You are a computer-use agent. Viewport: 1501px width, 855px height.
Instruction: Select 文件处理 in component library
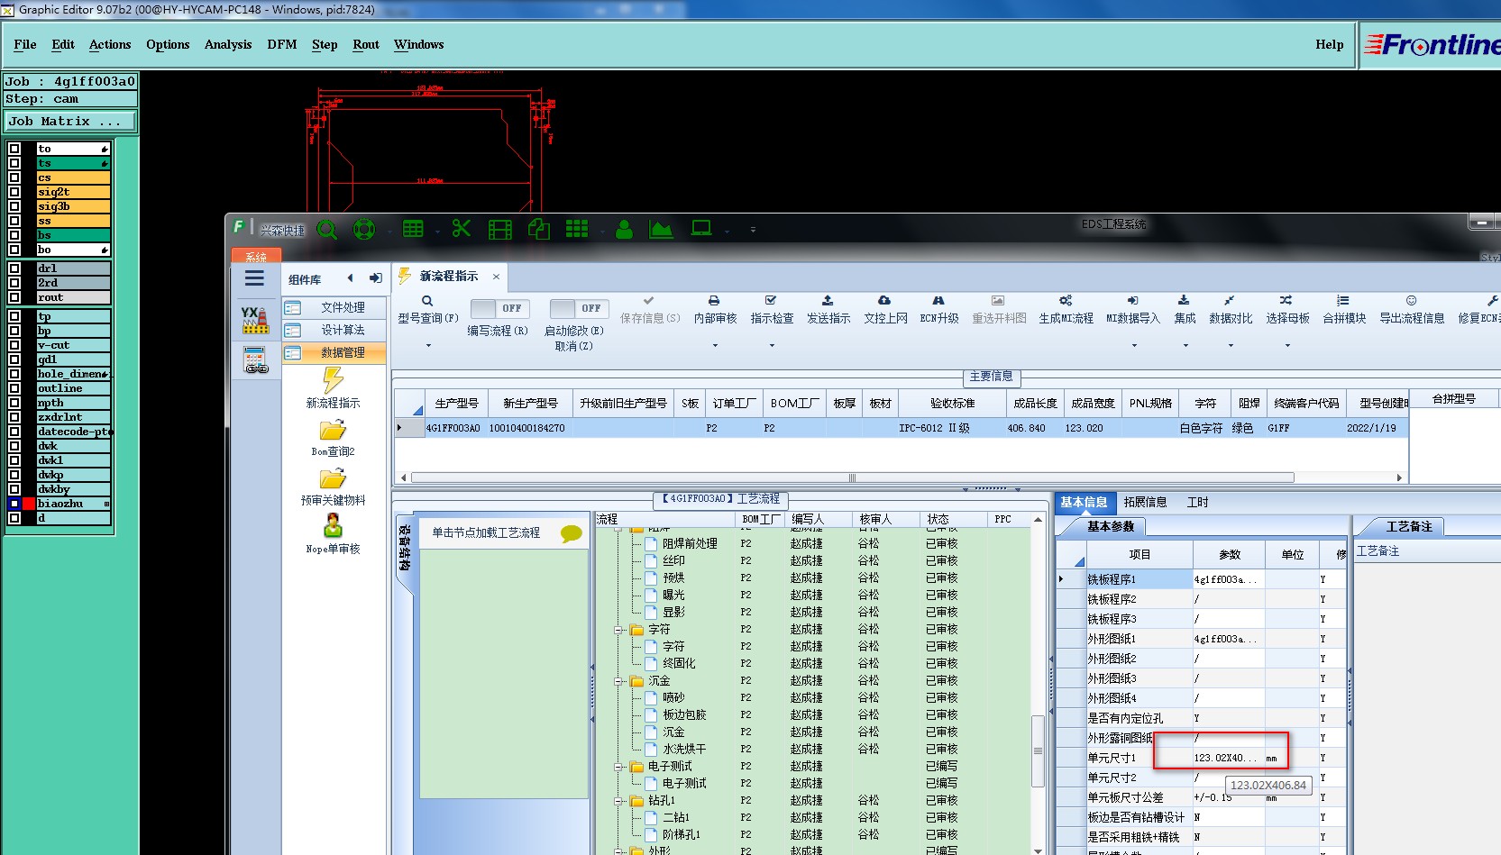(334, 307)
